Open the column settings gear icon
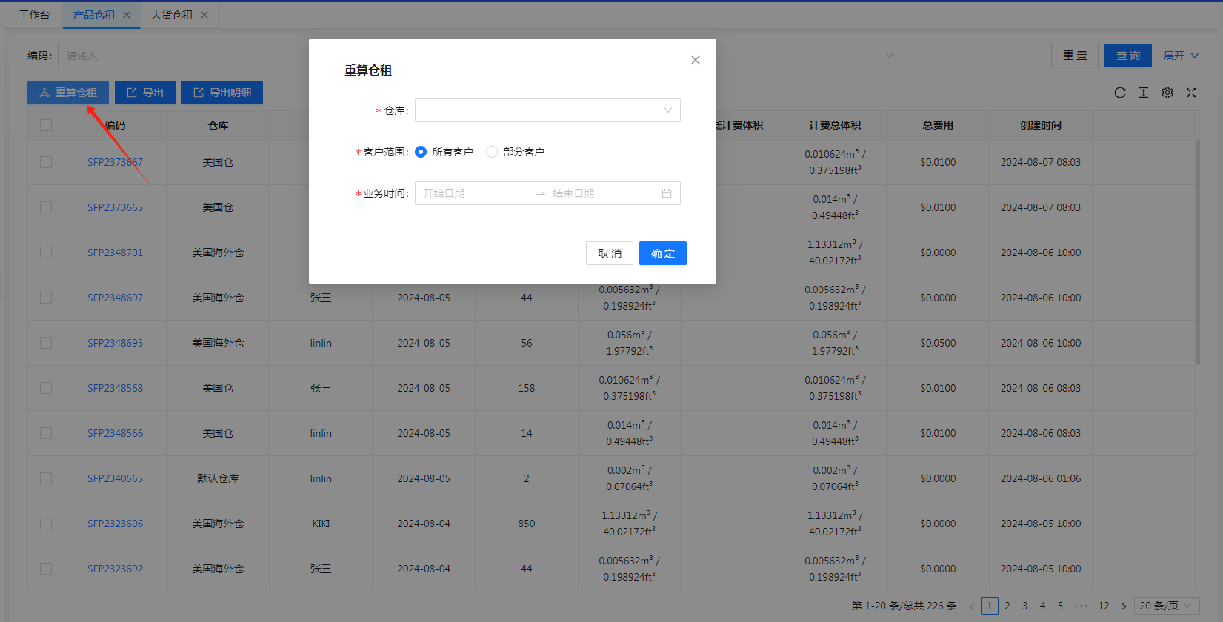The height and width of the screenshot is (622, 1223). coord(1167,93)
